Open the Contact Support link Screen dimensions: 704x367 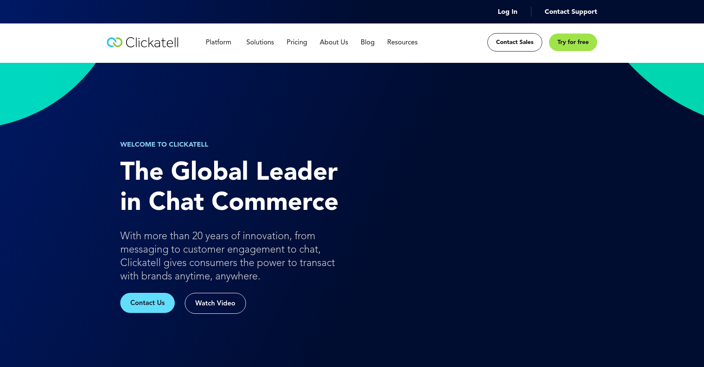point(571,12)
